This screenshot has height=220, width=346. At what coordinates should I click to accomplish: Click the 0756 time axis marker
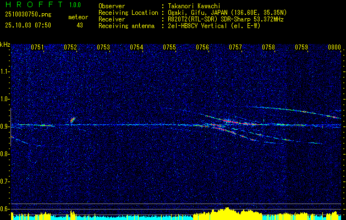pos(202,47)
